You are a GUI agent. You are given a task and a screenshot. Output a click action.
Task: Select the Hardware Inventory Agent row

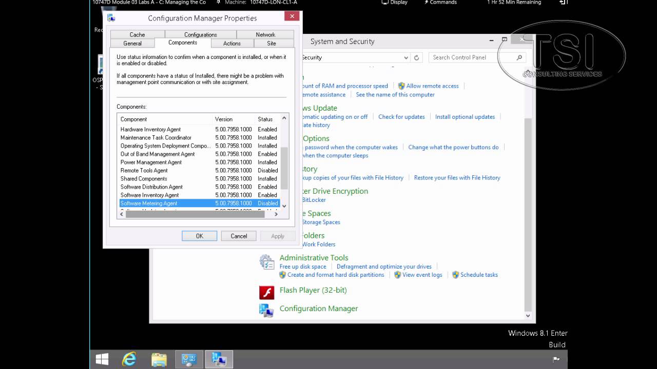tap(199, 129)
